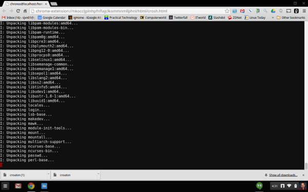308x192 pixels.
Task: Open the Files app on the shelf
Action: pos(44,186)
